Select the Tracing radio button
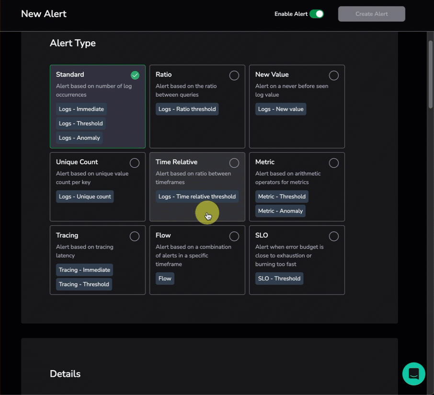434x395 pixels. [135, 236]
